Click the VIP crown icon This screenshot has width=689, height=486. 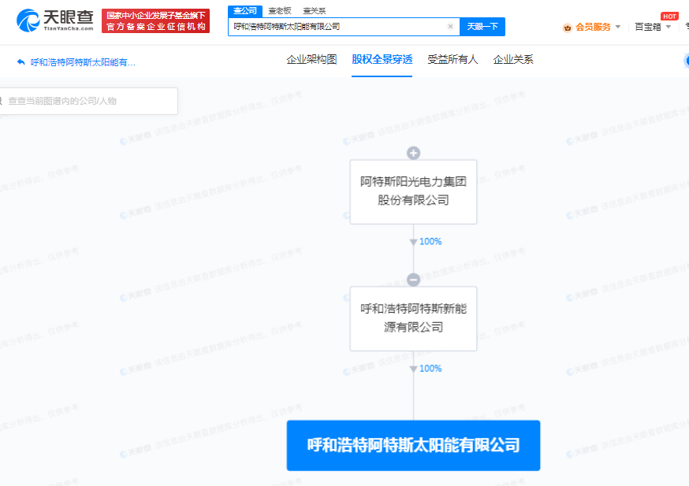coord(567,27)
